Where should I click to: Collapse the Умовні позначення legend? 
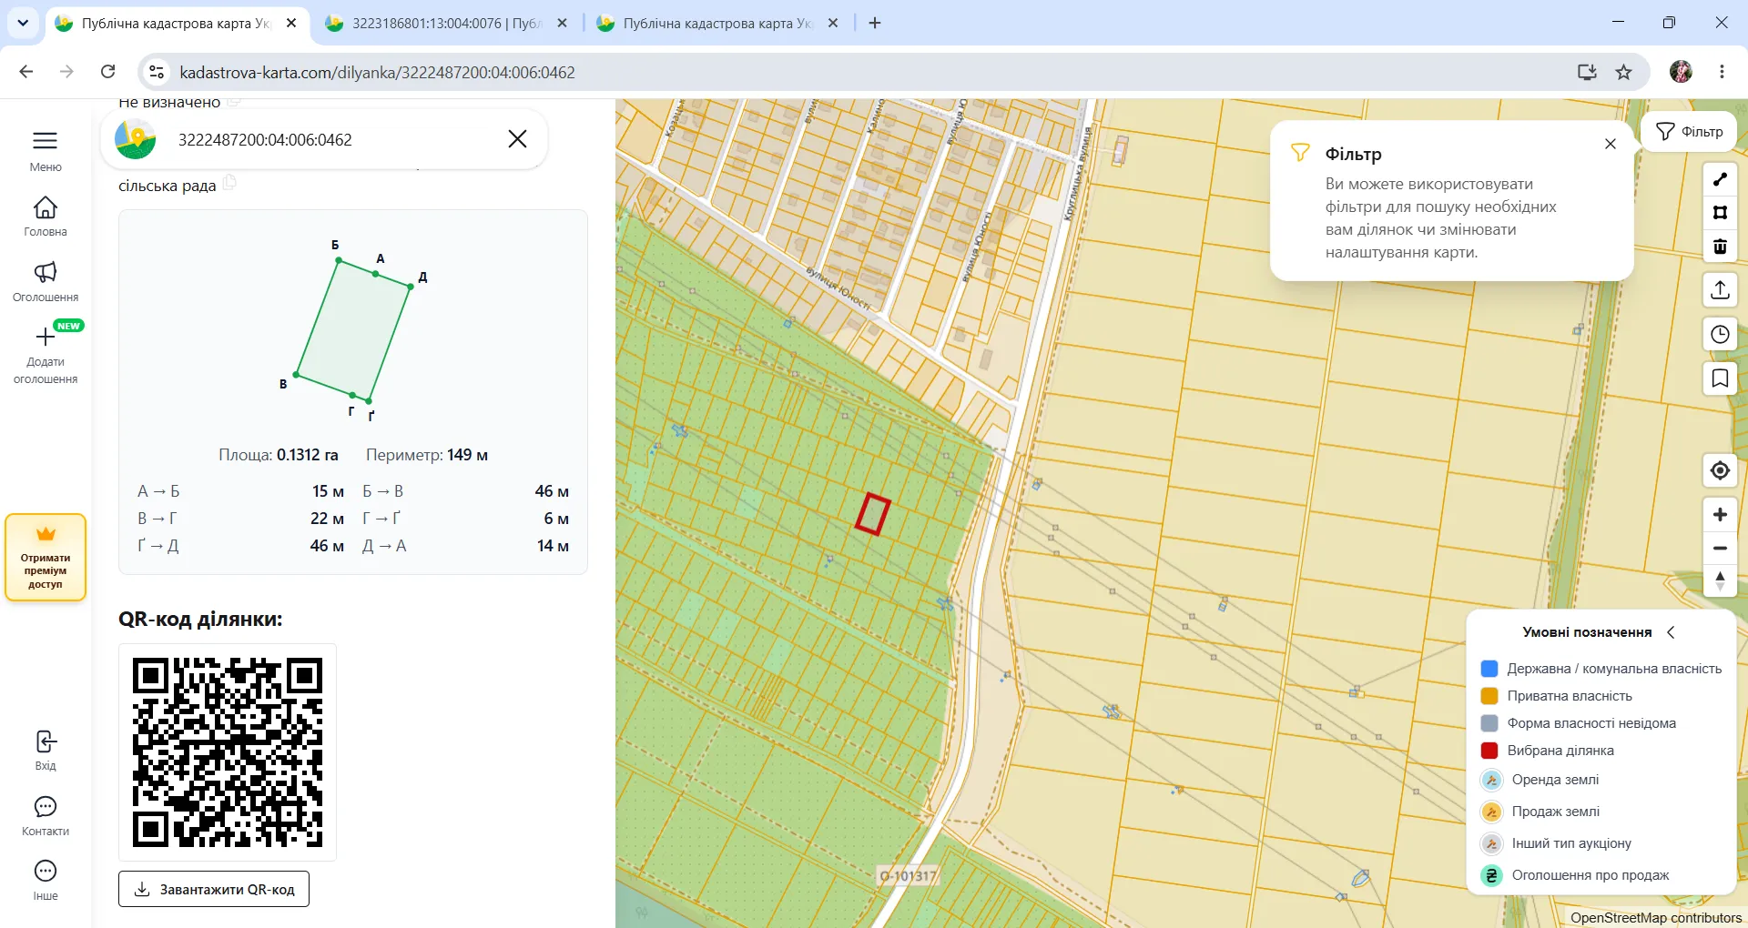click(x=1671, y=632)
